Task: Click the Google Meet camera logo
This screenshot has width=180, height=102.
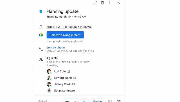Action: click(x=41, y=35)
